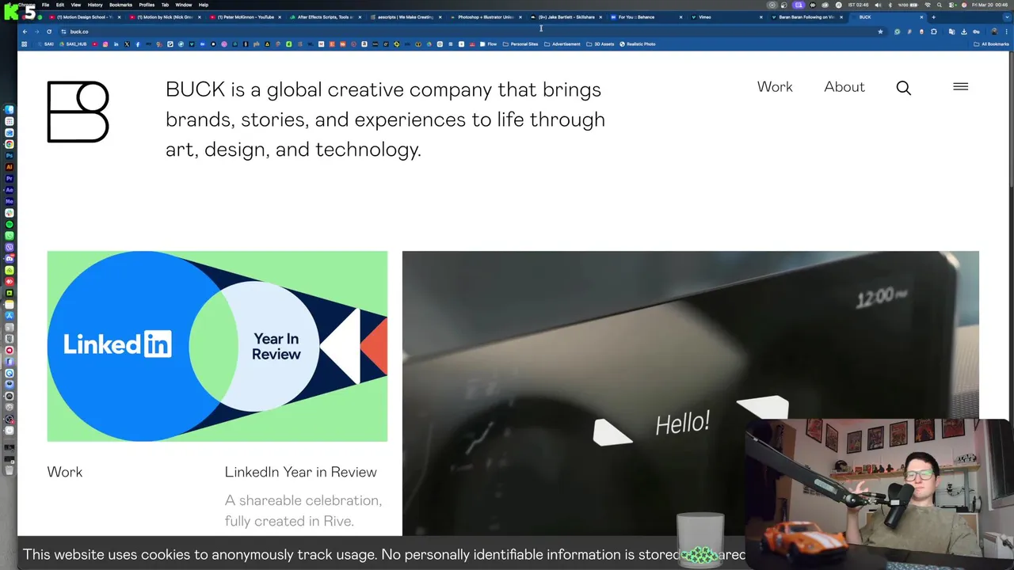Open the Profiles menu
Screen dimensions: 1014x570
pyautogui.click(x=147, y=5)
